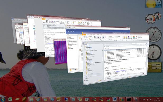This screenshot has width=163, height=102.
Task: Click Rules icon in Outlook ribbon
Action: click(126, 37)
